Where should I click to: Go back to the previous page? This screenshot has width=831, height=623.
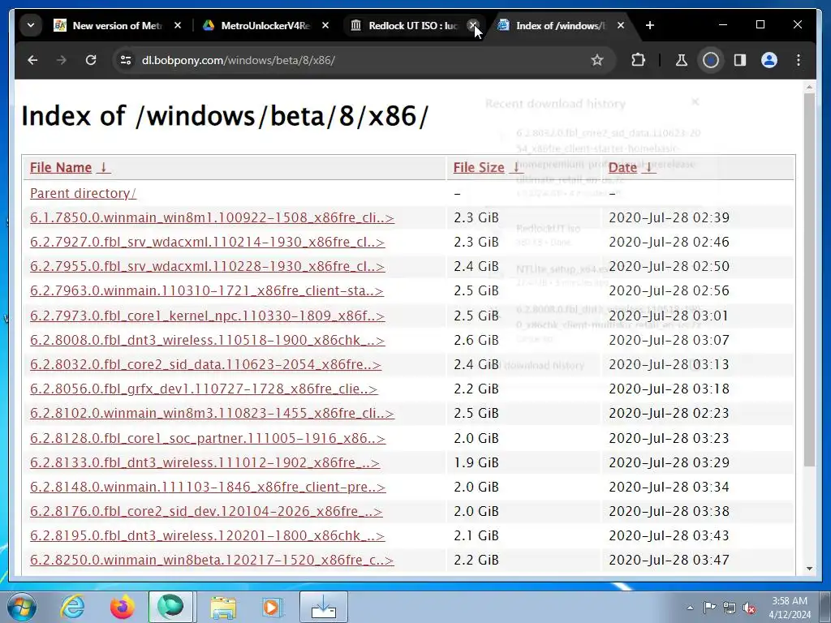click(32, 60)
